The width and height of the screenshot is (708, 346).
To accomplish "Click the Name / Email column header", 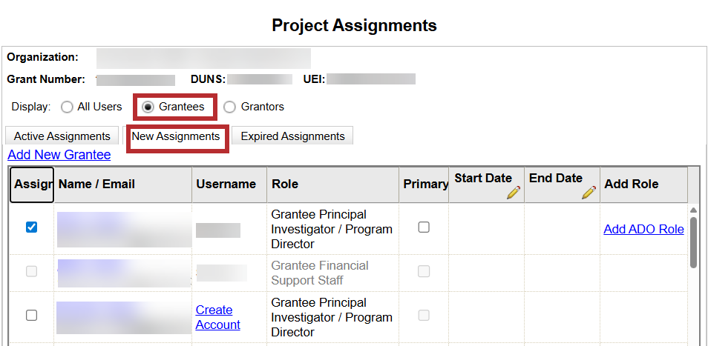I will click(96, 184).
